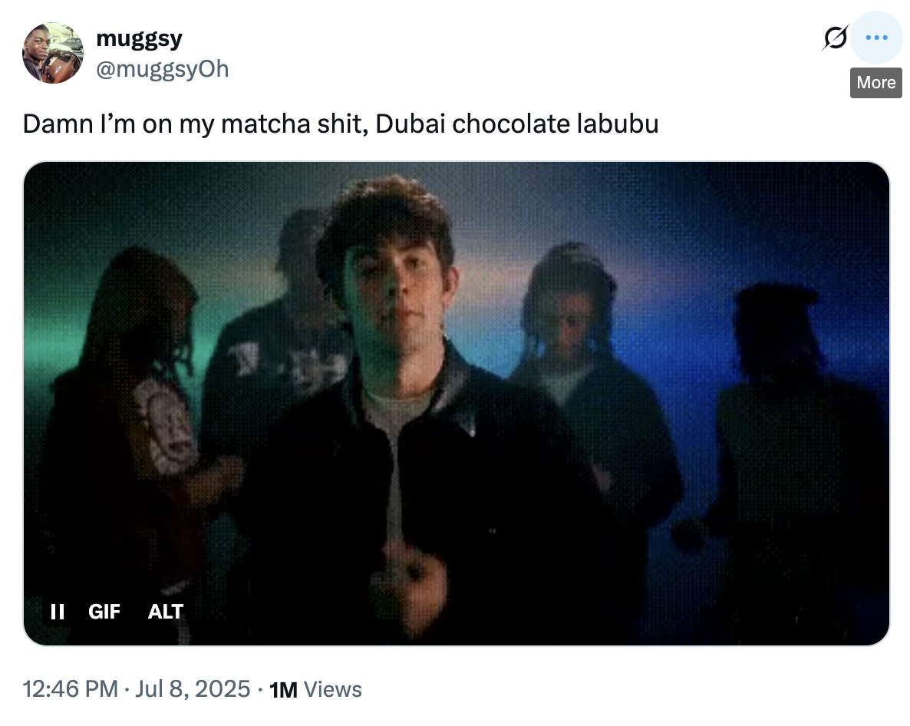Click the GIF badge on the media
Image resolution: width=910 pixels, height=726 pixels.
[x=104, y=612]
